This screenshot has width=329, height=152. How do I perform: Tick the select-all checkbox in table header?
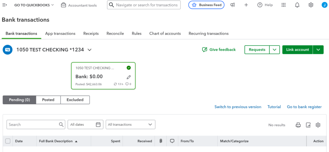tap(8, 141)
